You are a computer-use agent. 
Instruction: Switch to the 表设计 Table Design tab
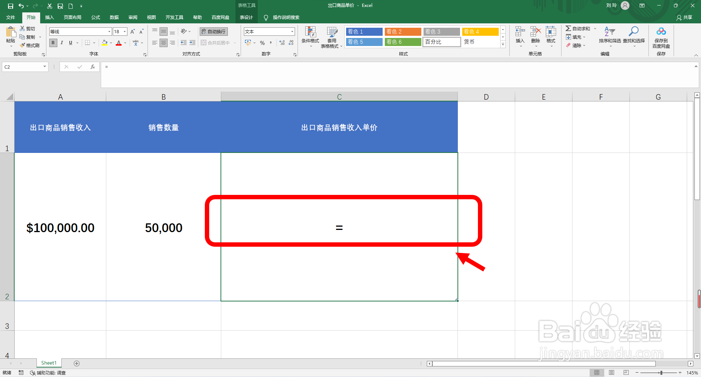click(246, 18)
